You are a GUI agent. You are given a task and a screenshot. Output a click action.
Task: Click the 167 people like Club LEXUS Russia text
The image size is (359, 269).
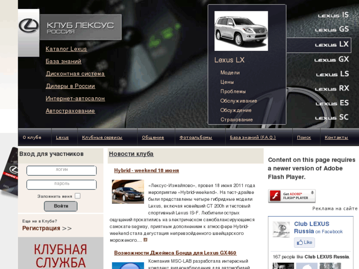pos(312,257)
